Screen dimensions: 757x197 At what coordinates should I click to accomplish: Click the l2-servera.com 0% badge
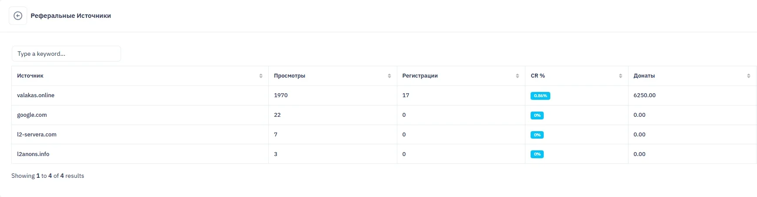point(537,135)
